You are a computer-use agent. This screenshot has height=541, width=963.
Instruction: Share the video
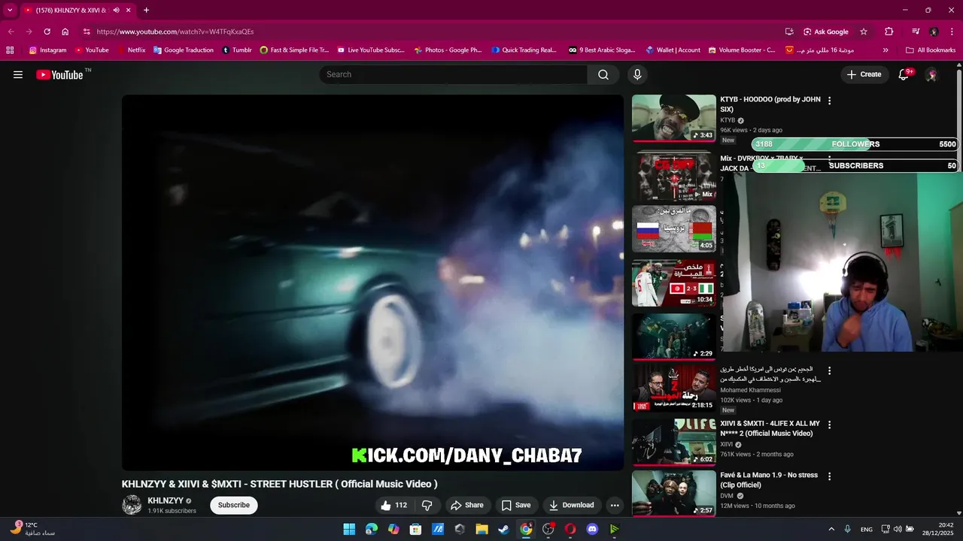466,505
